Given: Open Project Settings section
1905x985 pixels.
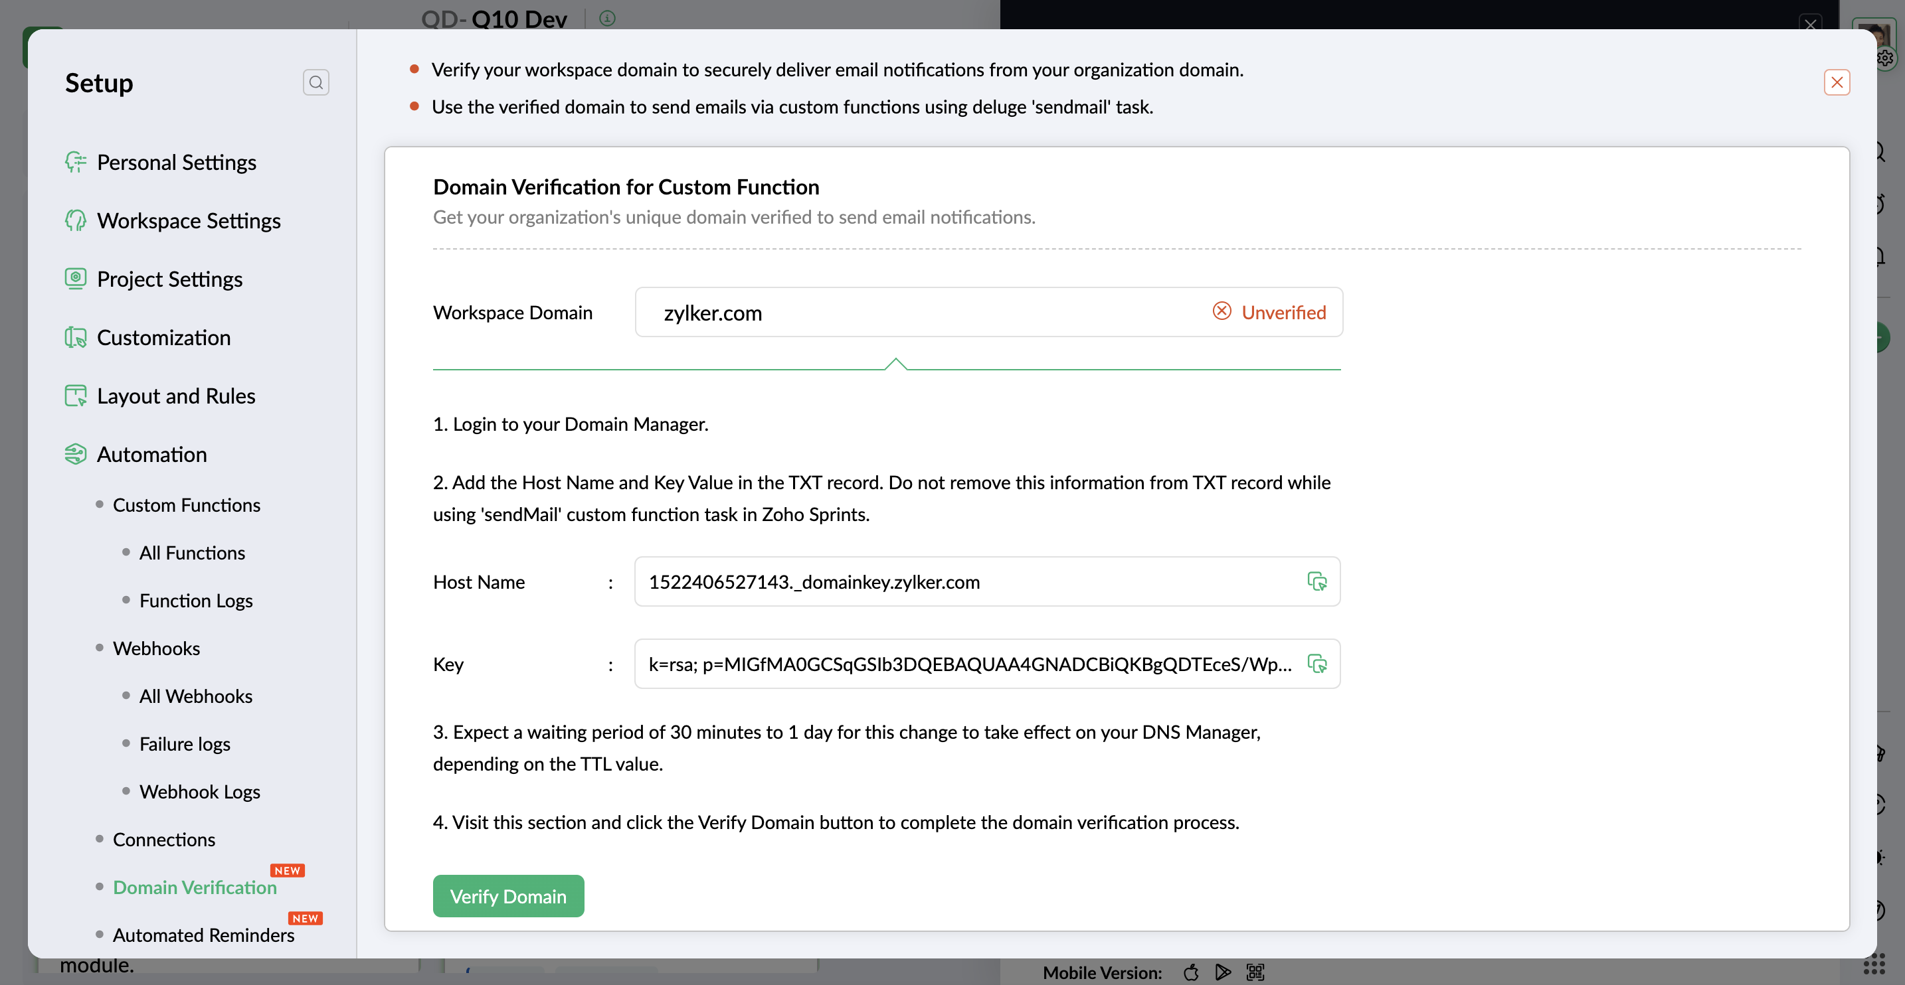Looking at the screenshot, I should pyautogui.click(x=169, y=279).
